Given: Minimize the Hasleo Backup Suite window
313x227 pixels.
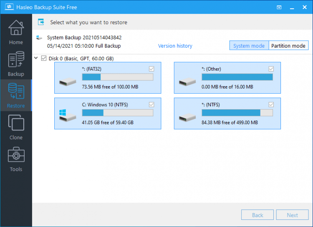Looking at the screenshot, I should (x=292, y=8).
